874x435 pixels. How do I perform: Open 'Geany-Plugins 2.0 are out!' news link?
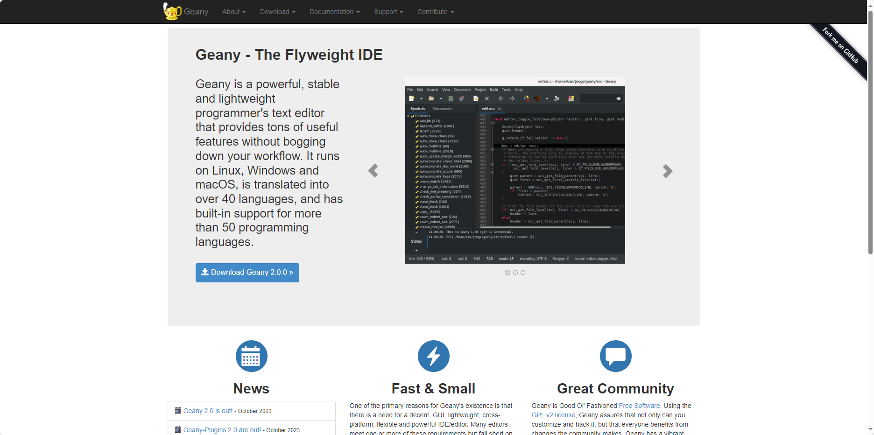tap(222, 430)
